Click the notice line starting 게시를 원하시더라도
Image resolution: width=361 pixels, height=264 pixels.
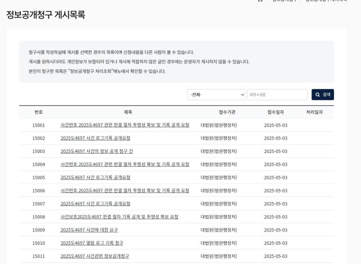139,61
